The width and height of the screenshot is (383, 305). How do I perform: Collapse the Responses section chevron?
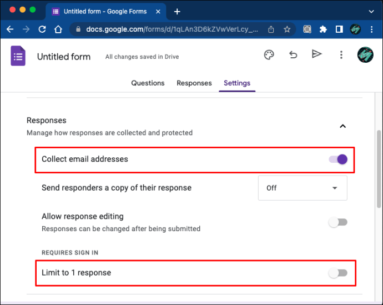pos(342,126)
